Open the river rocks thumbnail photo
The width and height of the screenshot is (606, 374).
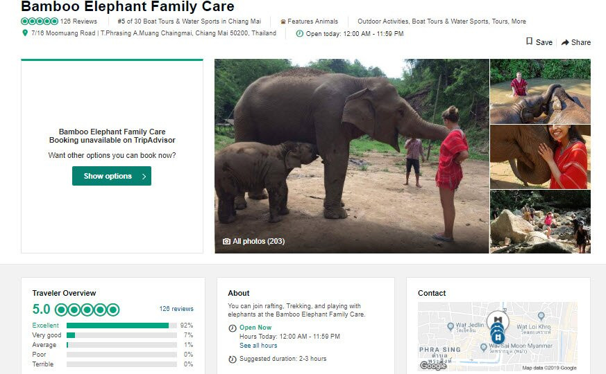pyautogui.click(x=540, y=222)
